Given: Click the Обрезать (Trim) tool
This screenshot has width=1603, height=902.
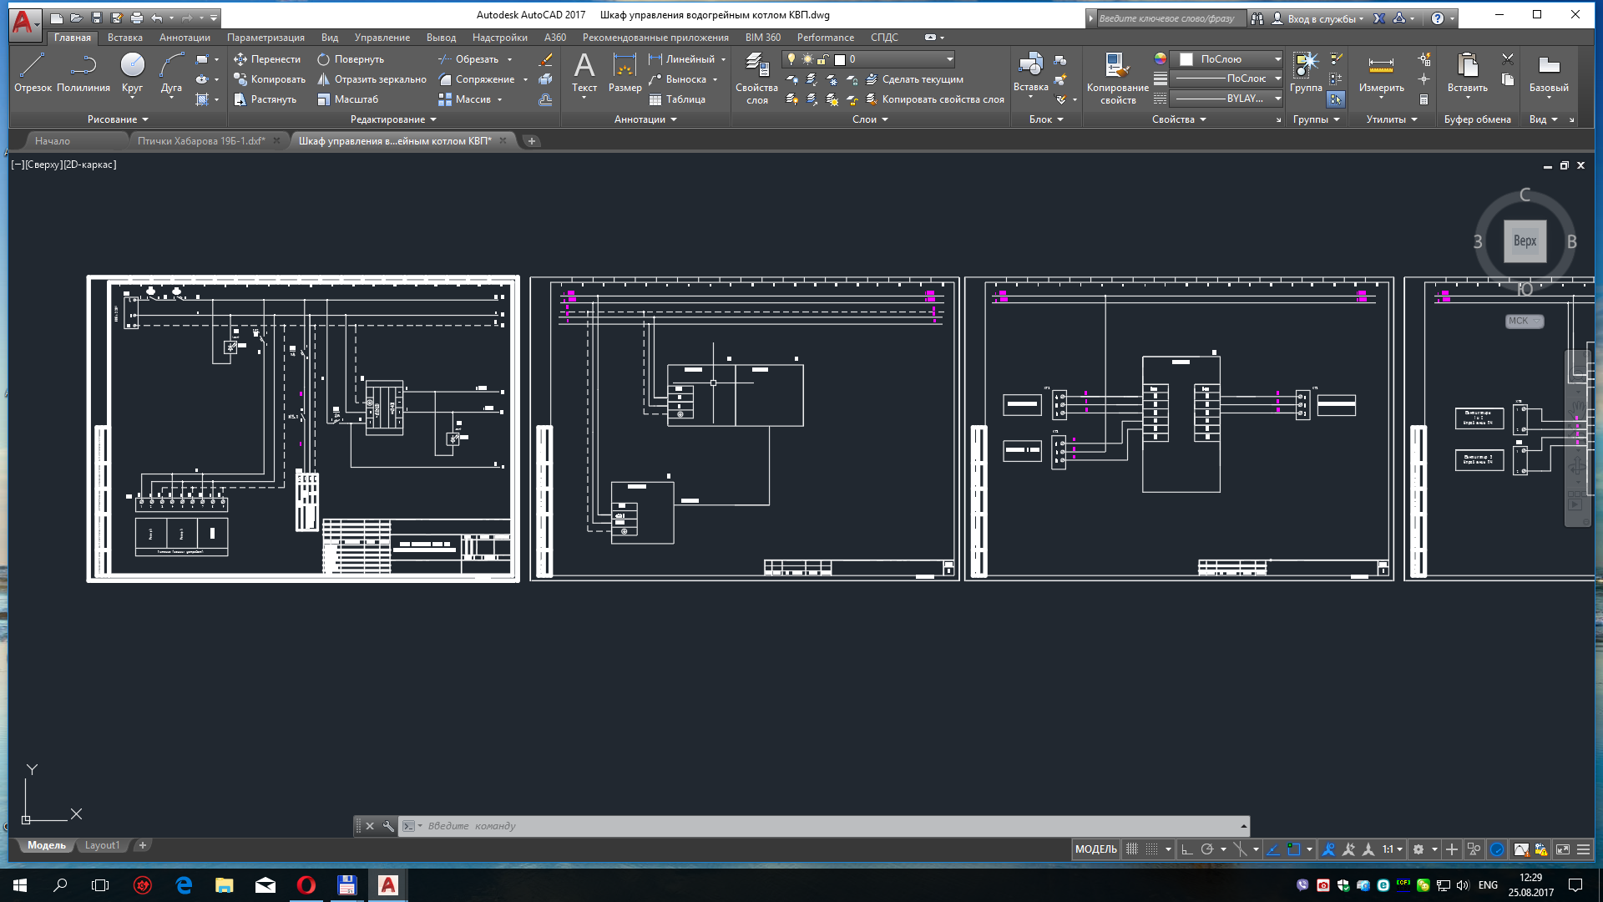Looking at the screenshot, I should pyautogui.click(x=468, y=59).
